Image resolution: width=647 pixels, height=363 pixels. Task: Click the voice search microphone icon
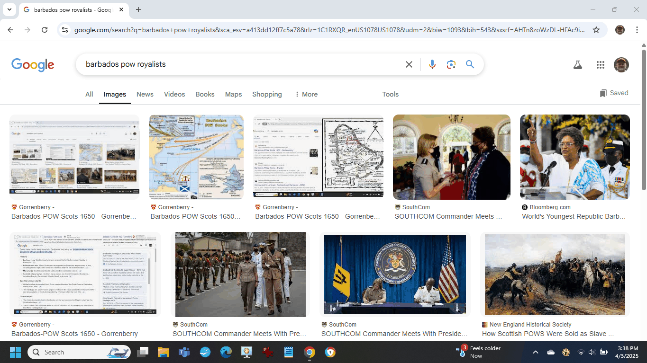tap(432, 64)
